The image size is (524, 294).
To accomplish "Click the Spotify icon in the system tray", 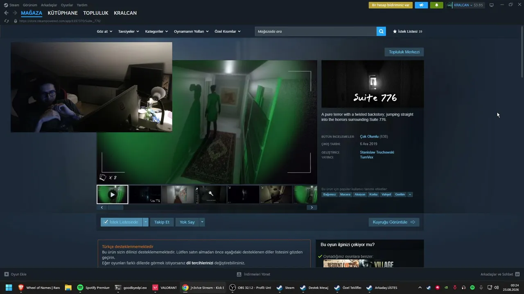I will [x=472, y=287].
